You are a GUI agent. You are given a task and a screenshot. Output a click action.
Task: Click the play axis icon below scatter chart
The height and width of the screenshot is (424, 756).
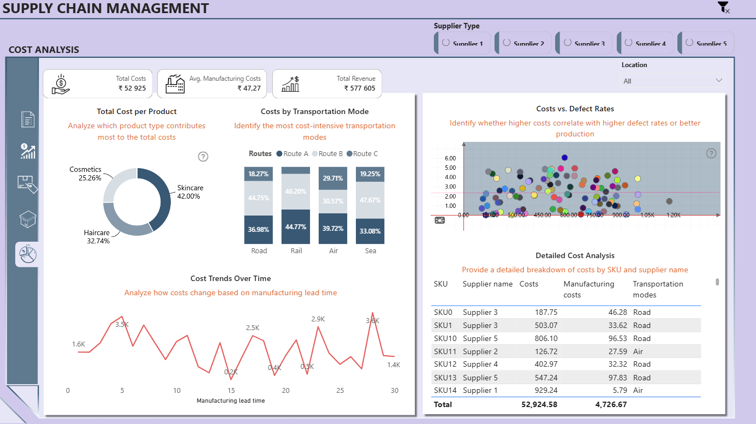pyautogui.click(x=439, y=220)
